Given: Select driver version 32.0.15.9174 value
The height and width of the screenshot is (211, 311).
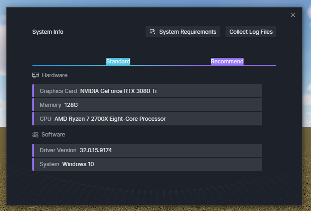Looking at the screenshot, I should coord(96,150).
